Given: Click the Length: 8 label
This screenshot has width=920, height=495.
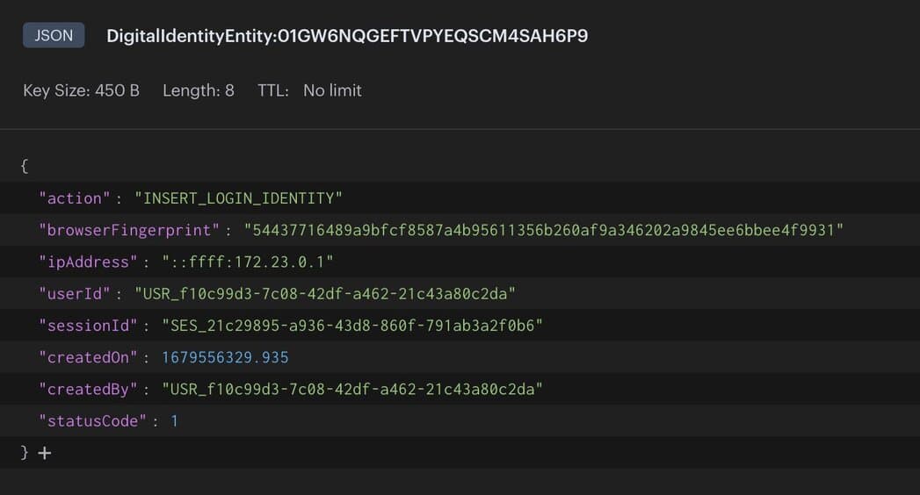Looking at the screenshot, I should [x=198, y=90].
